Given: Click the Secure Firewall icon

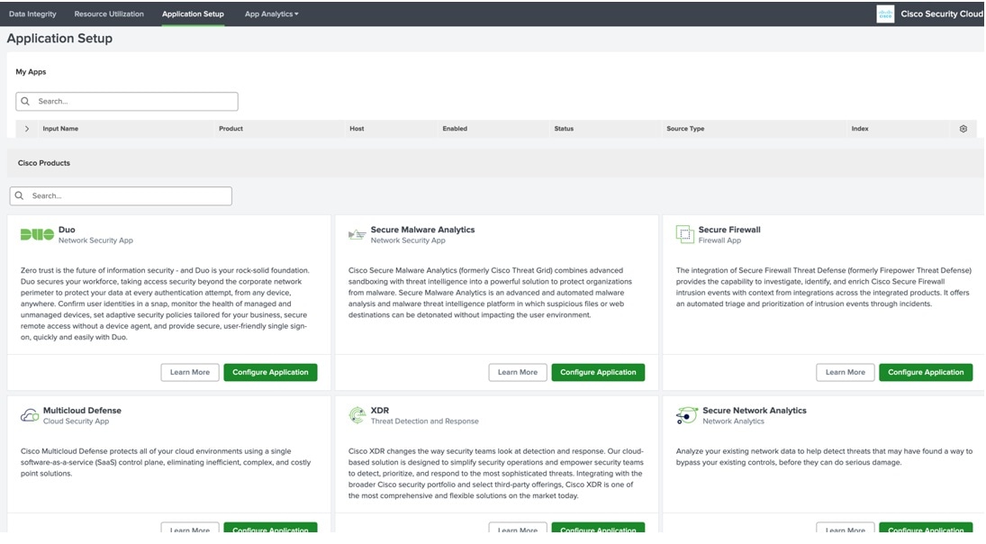Looking at the screenshot, I should 684,234.
